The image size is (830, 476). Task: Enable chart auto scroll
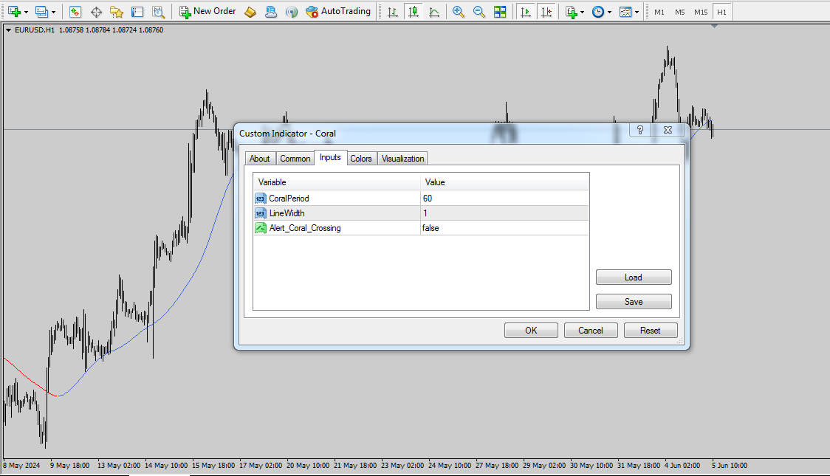pos(526,12)
